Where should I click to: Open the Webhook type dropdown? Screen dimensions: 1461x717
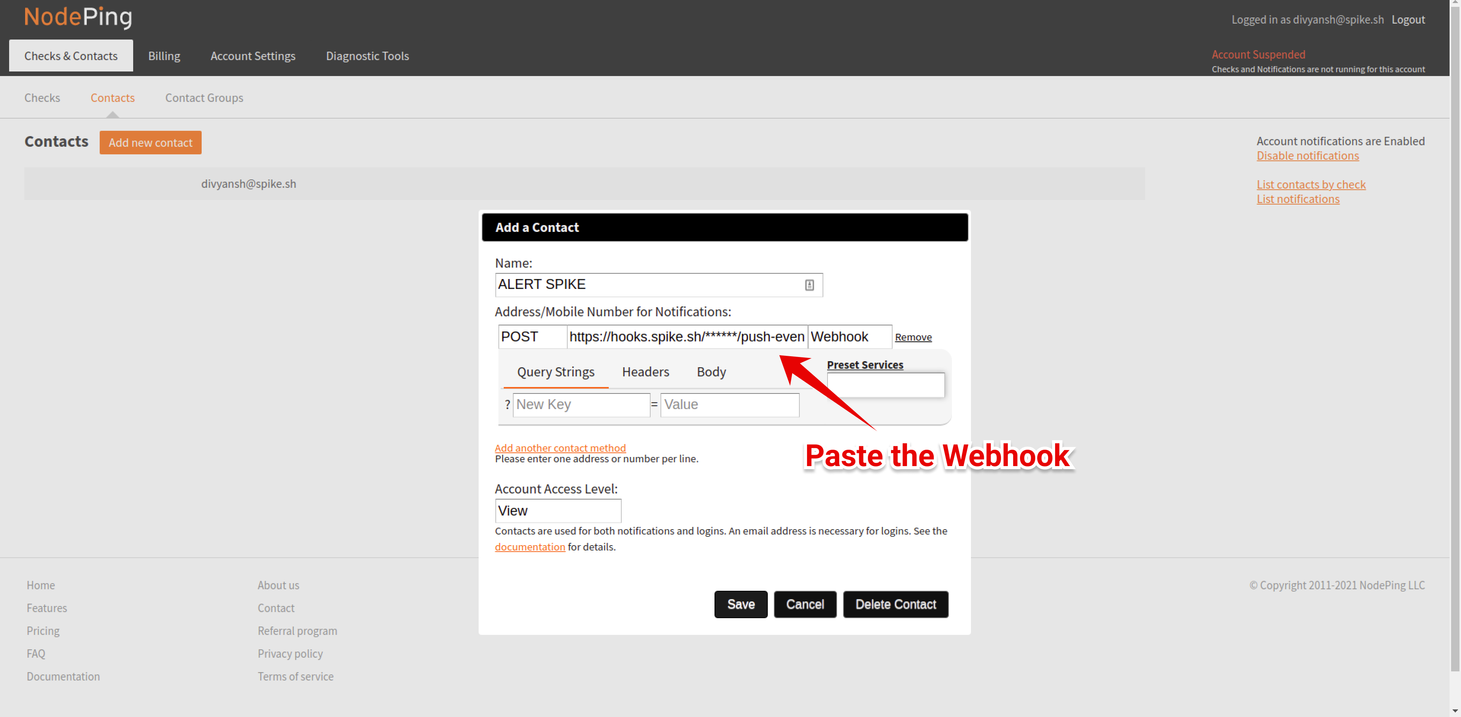pyautogui.click(x=850, y=337)
